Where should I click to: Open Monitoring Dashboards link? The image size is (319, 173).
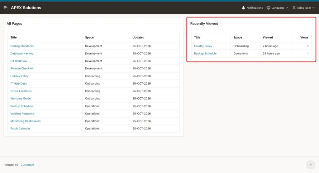26,121
